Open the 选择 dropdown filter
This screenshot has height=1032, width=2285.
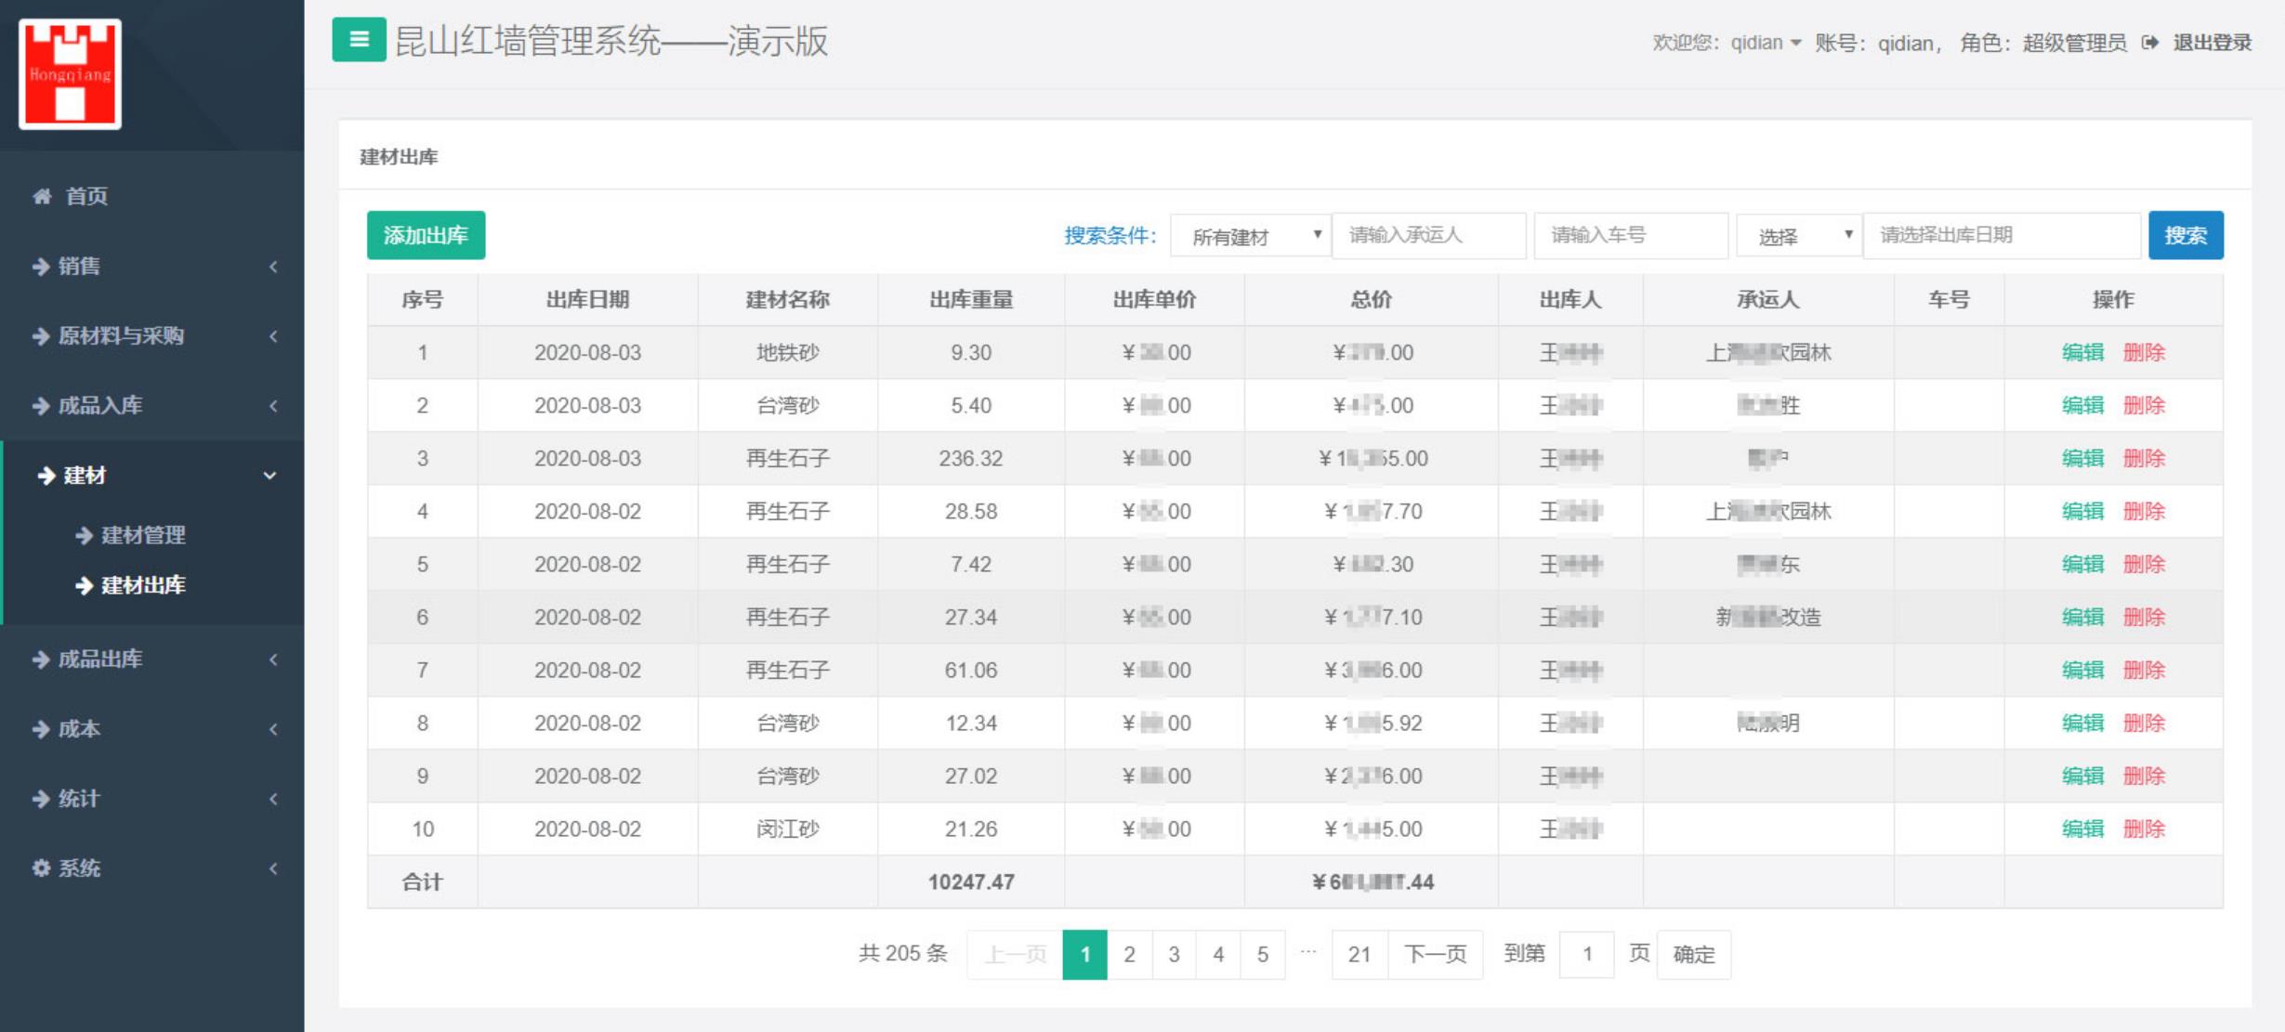1799,236
